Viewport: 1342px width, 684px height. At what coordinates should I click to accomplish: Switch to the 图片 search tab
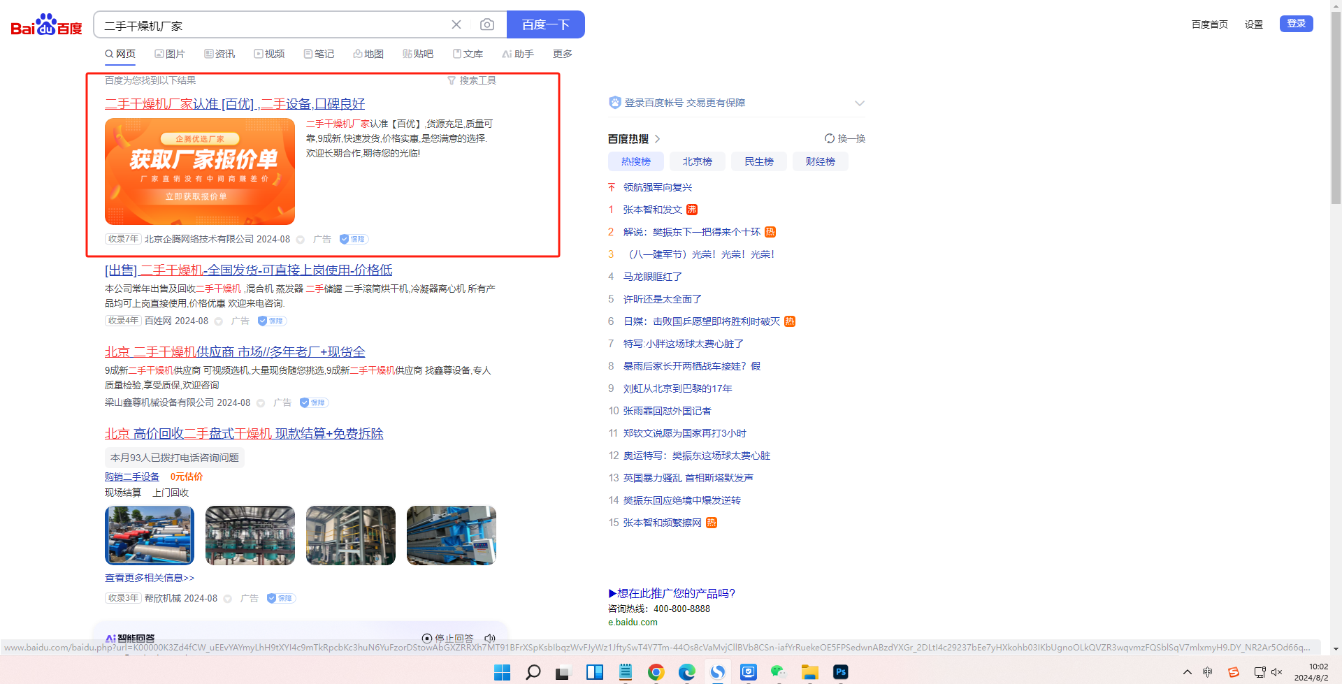pyautogui.click(x=170, y=54)
